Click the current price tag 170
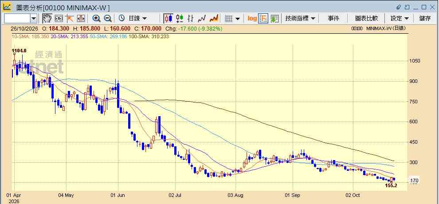Image resolution: width=439 pixels, height=204 pixels. tap(414, 181)
